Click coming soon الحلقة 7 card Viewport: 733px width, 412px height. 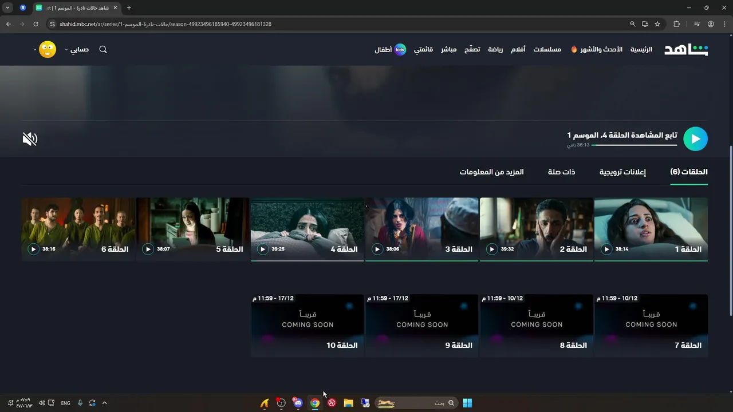click(651, 326)
